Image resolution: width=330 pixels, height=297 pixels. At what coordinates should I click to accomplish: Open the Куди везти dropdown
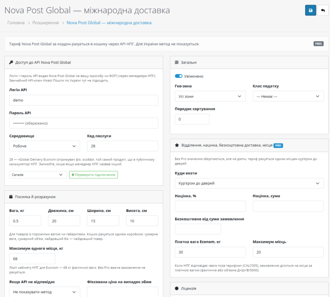click(x=249, y=184)
